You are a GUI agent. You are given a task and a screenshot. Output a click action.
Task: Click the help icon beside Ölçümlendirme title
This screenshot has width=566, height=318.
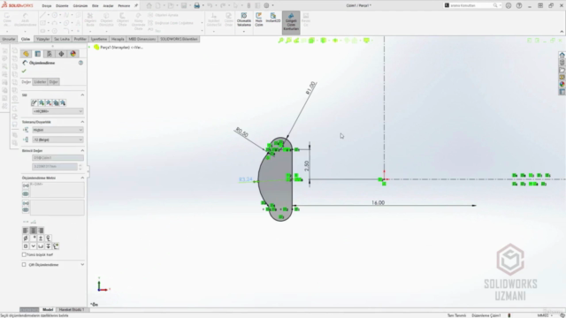tap(80, 63)
